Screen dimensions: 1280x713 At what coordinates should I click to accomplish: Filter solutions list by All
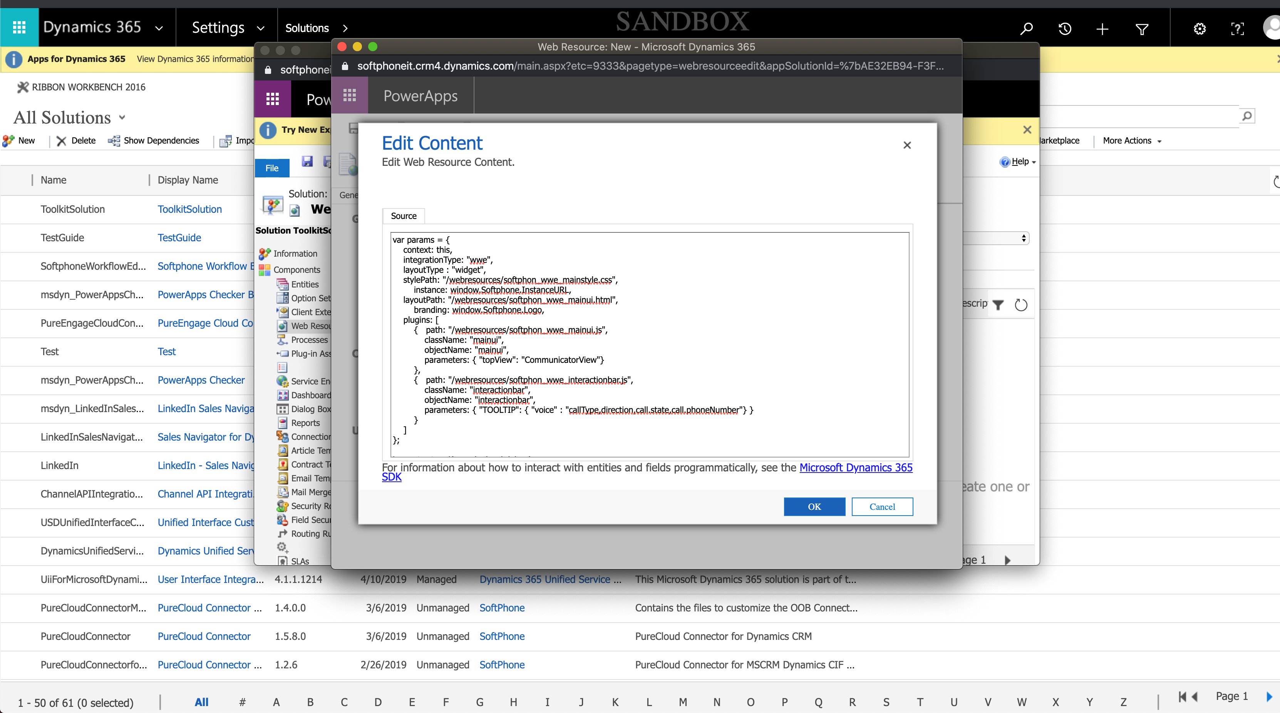pos(201,702)
